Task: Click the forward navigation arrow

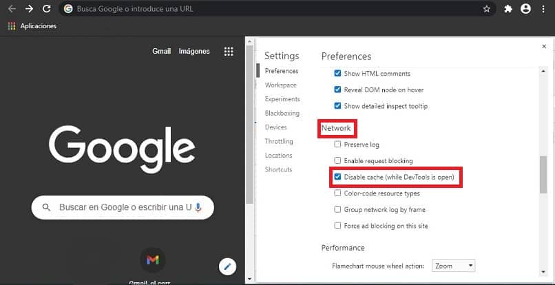Action: (29, 9)
